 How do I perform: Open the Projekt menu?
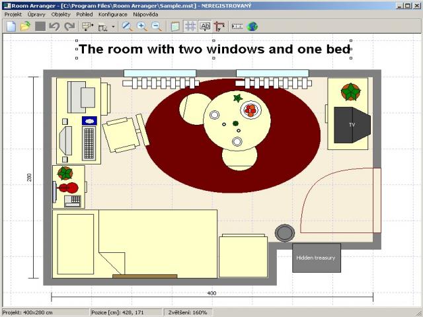[13, 14]
